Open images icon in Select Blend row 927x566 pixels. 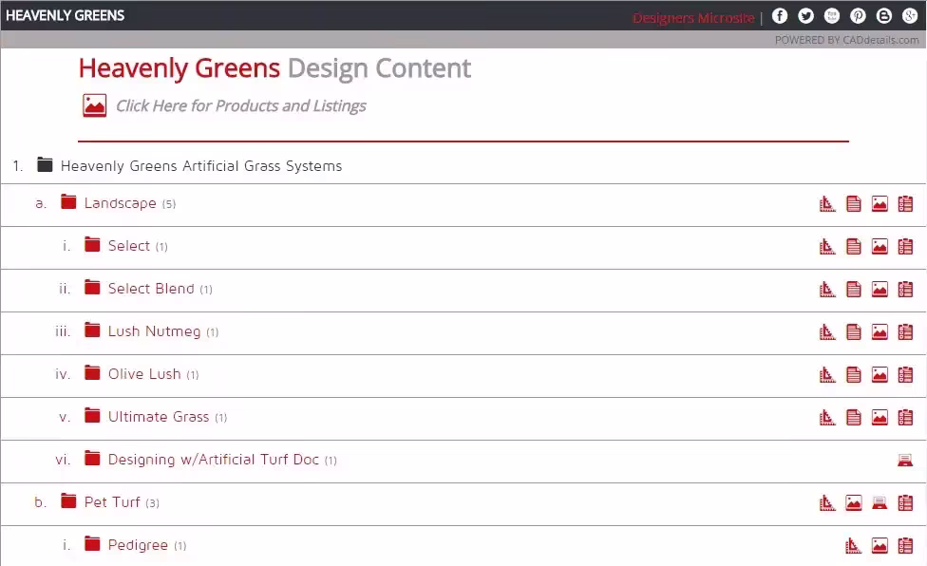[x=880, y=289]
